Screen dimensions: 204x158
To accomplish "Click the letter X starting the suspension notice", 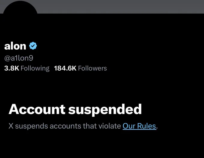I will point(11,126).
